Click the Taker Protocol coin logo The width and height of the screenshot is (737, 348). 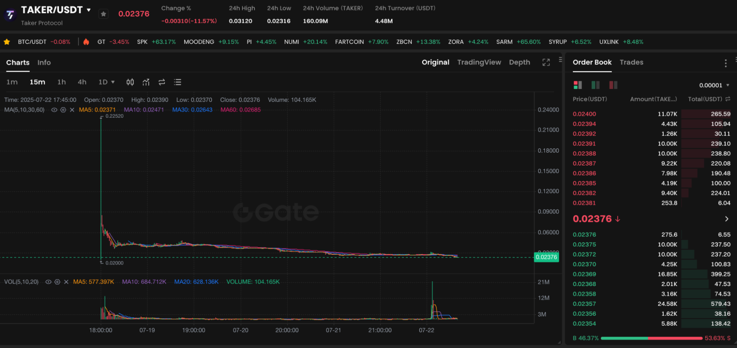tap(10, 15)
